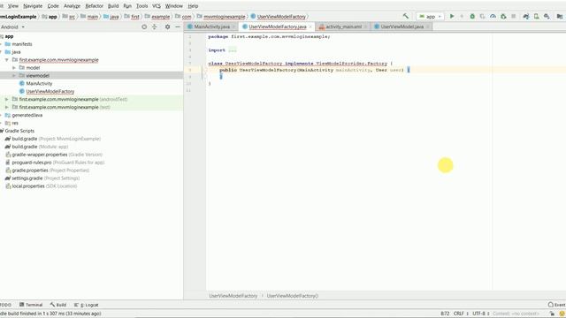Close the MainActivity.java tab
The width and height of the screenshot is (566, 318).
[233, 26]
